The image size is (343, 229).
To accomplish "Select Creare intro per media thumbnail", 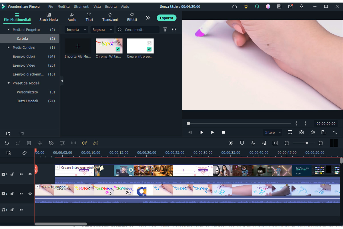I will click(140, 46).
